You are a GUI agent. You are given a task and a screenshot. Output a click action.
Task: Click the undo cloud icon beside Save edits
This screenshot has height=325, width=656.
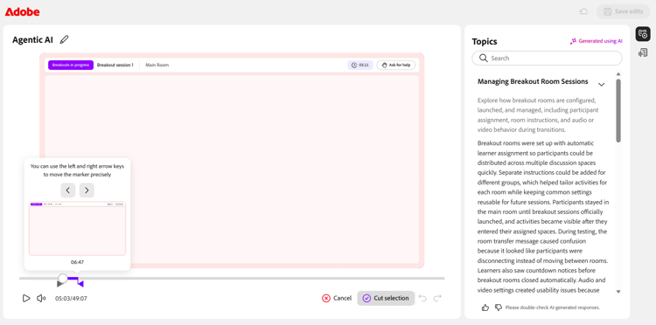tap(583, 11)
